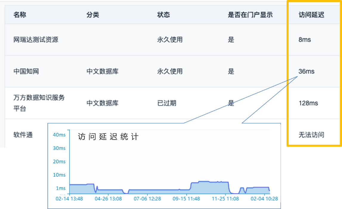Click 永久使用 status of 网瑞达测试资源

click(170, 40)
